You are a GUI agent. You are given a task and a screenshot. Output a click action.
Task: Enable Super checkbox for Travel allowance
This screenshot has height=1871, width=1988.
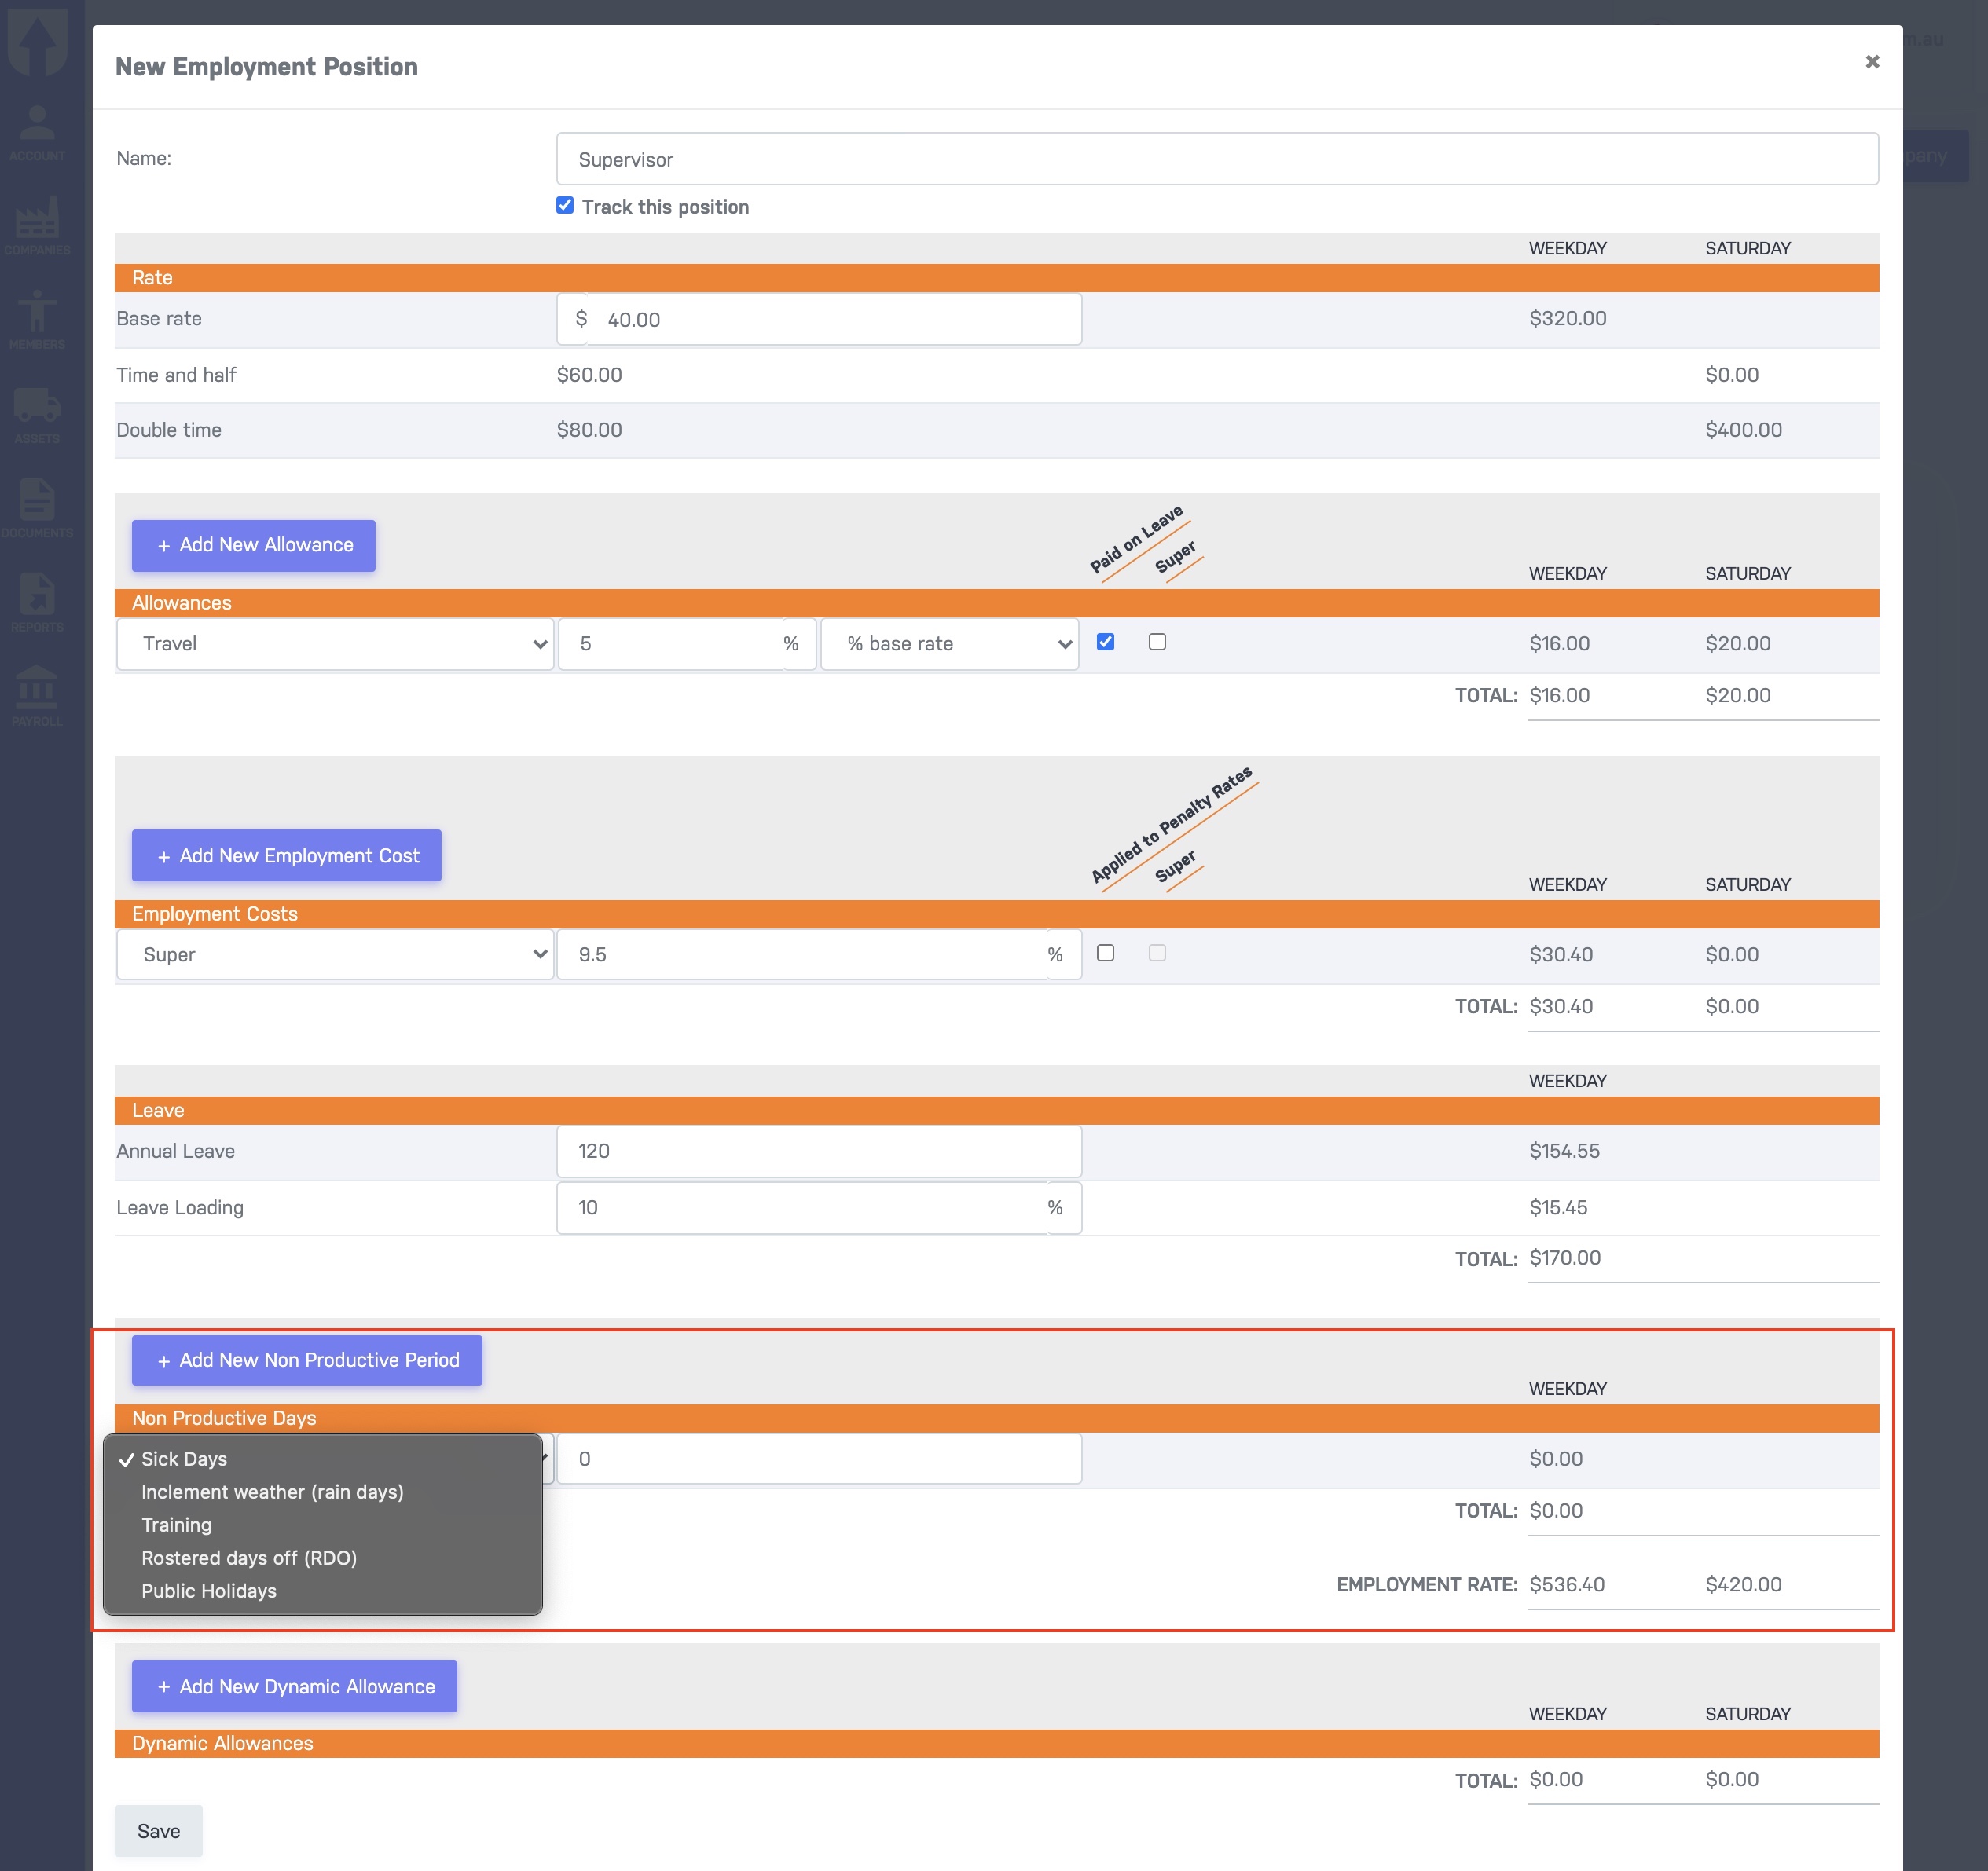tap(1157, 642)
